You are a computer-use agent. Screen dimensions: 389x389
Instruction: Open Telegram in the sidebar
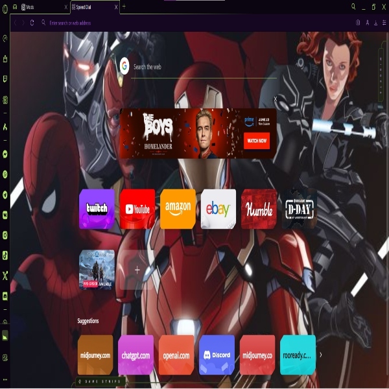pyautogui.click(x=5, y=194)
